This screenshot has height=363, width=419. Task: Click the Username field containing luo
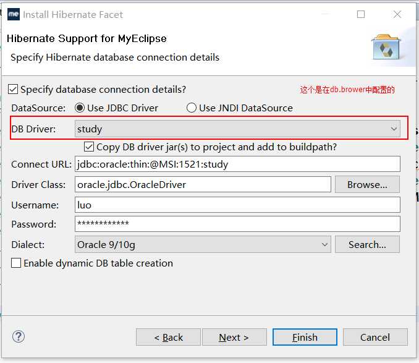coord(237,205)
